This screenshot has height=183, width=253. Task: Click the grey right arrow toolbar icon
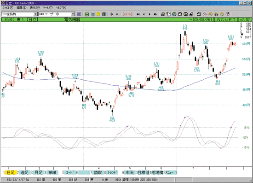pyautogui.click(x=117, y=14)
